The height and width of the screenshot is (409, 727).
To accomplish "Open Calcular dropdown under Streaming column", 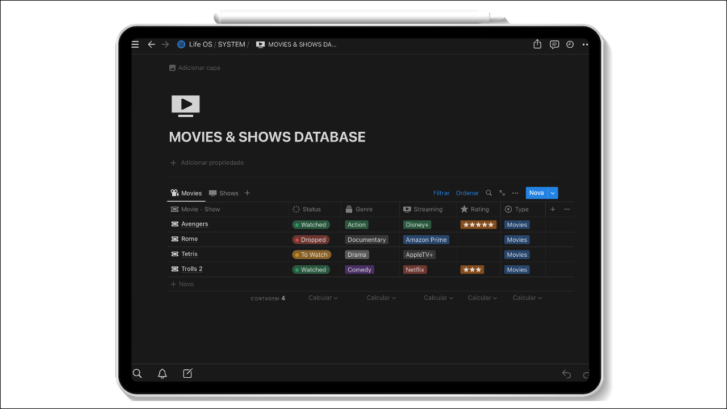I will [x=438, y=298].
